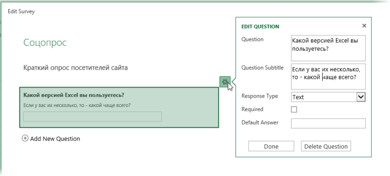Click the Default Answer input field

coord(328,123)
